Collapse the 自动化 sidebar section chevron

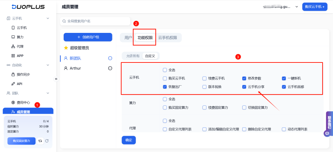click(x=48, y=65)
